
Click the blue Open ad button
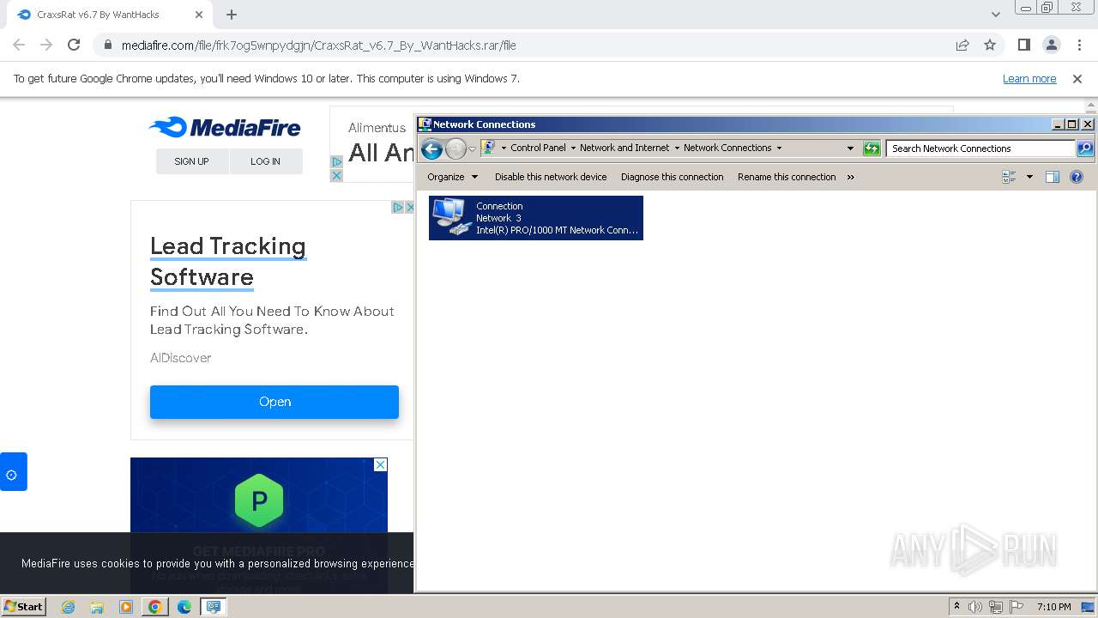[x=274, y=402]
